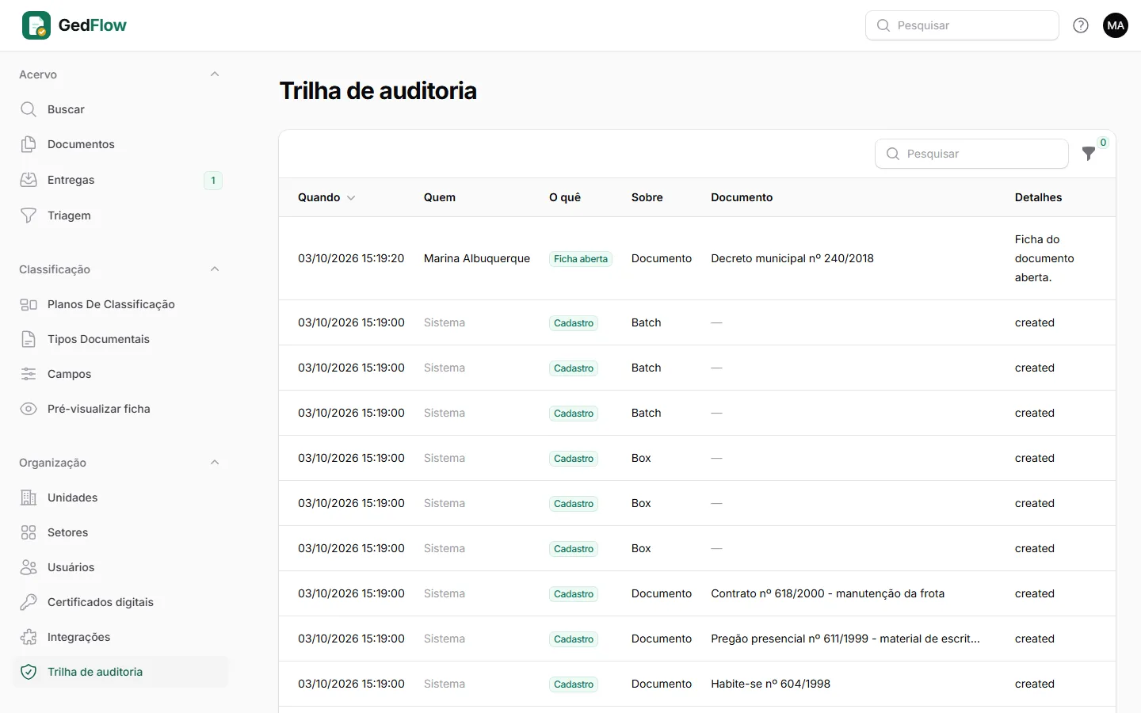The height and width of the screenshot is (713, 1141).
Task: Click the Planos De Classificação icon
Action: click(x=29, y=304)
